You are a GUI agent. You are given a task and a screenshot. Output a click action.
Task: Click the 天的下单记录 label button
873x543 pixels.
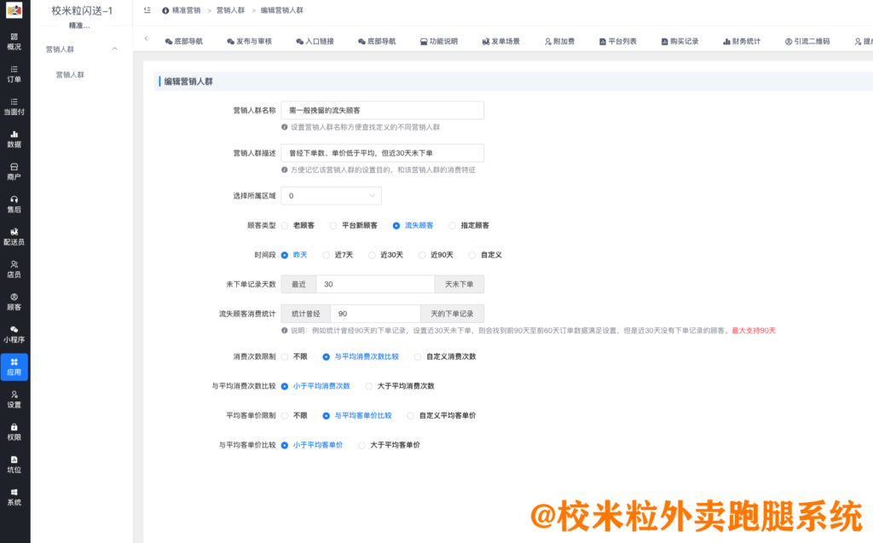coord(454,313)
